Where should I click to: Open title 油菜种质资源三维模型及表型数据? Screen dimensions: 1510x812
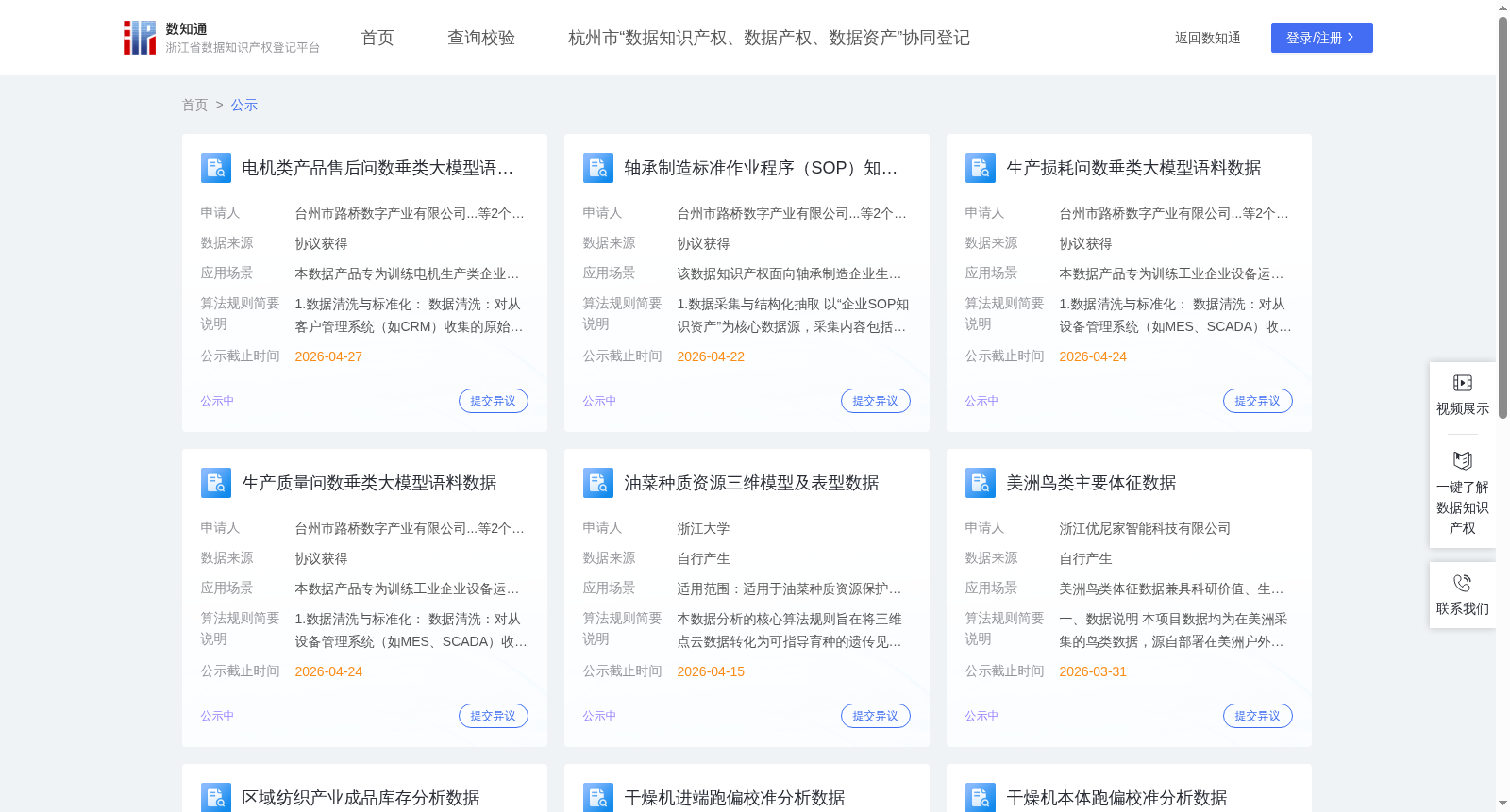point(751,483)
